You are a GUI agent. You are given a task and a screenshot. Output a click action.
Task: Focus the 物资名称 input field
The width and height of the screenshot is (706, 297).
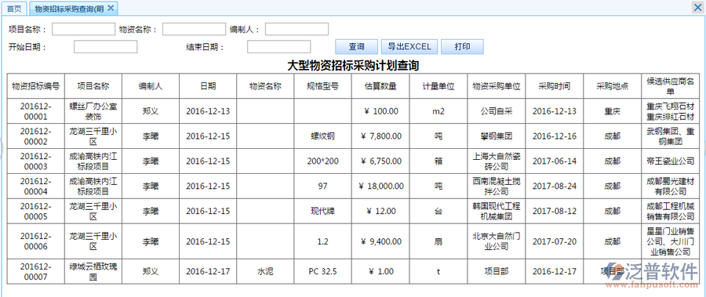(194, 29)
